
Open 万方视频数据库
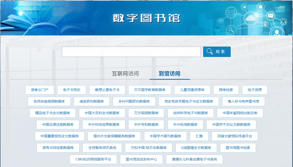pos(146,113)
